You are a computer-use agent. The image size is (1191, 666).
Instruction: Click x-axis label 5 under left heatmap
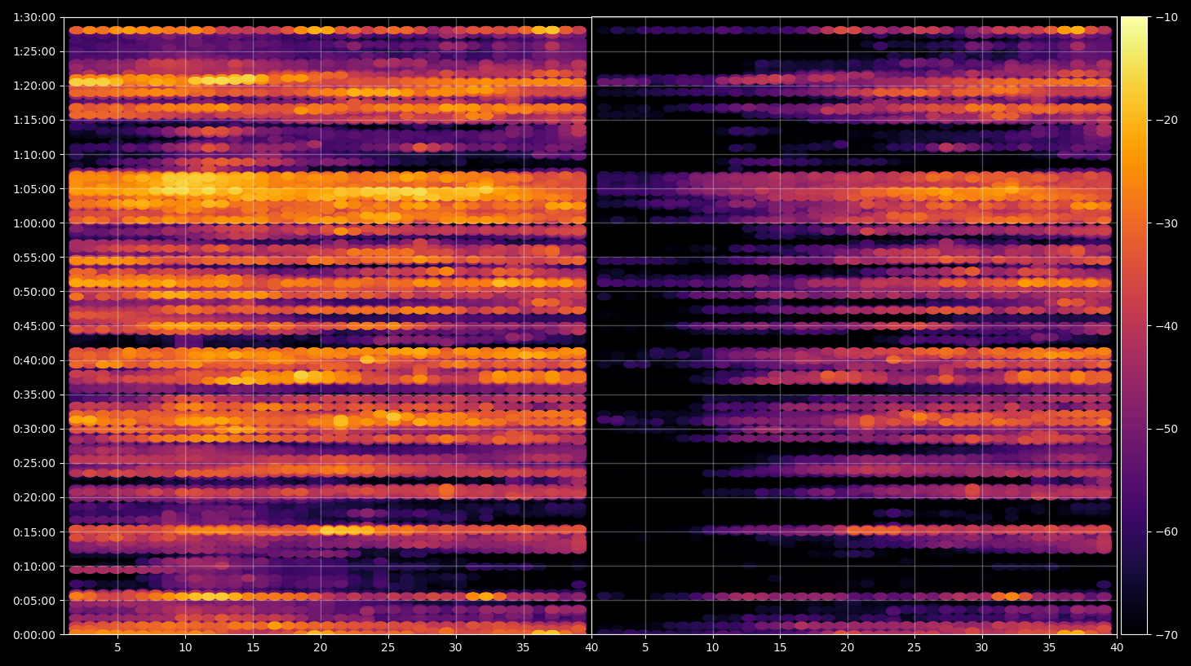(x=117, y=648)
